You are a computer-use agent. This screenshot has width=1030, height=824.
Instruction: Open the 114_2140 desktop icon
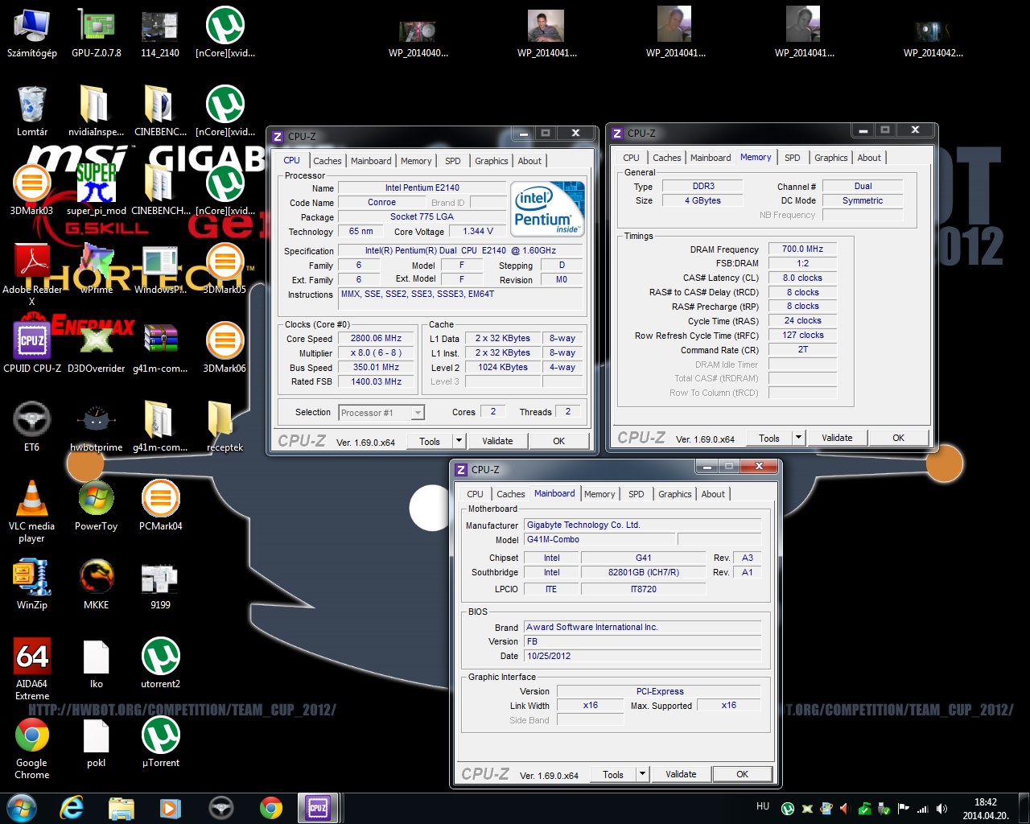tap(160, 33)
